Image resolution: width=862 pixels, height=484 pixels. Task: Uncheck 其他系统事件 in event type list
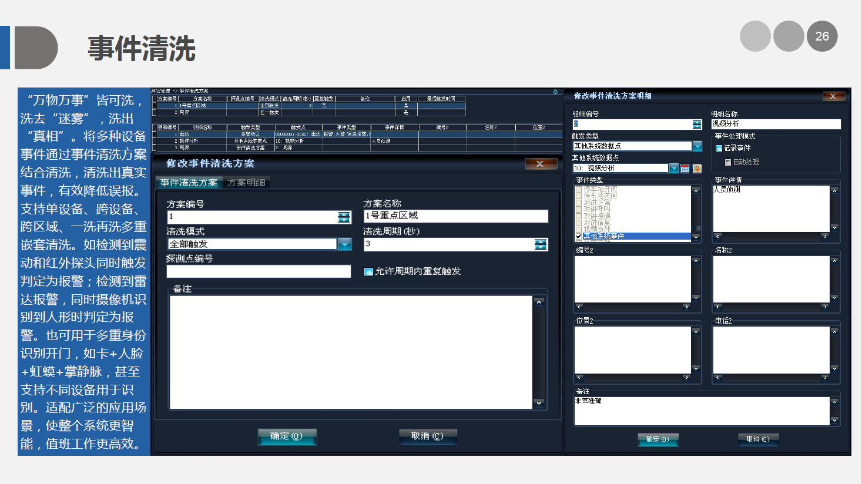579,236
